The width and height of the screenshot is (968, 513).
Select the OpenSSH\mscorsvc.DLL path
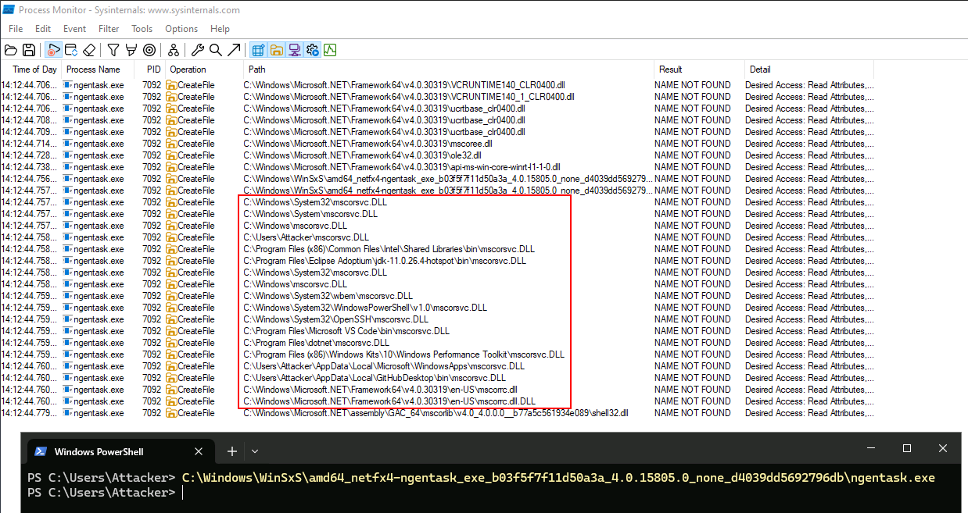point(336,319)
